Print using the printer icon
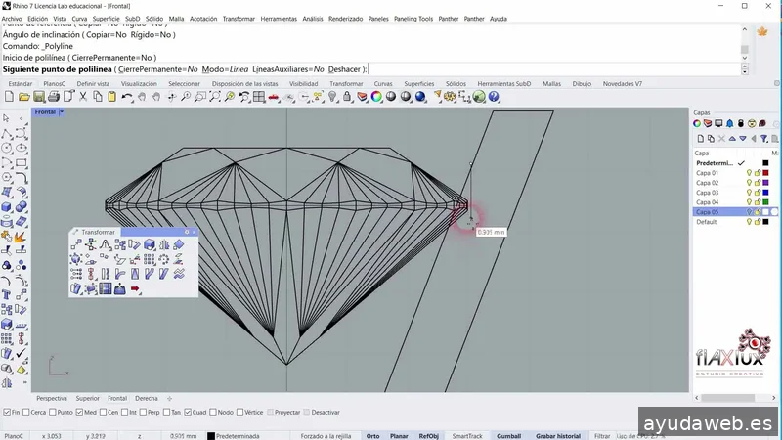782x440 pixels. [54, 97]
